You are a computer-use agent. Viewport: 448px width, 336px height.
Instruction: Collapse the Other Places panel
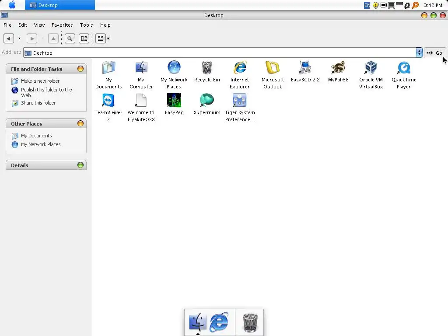pos(80,123)
